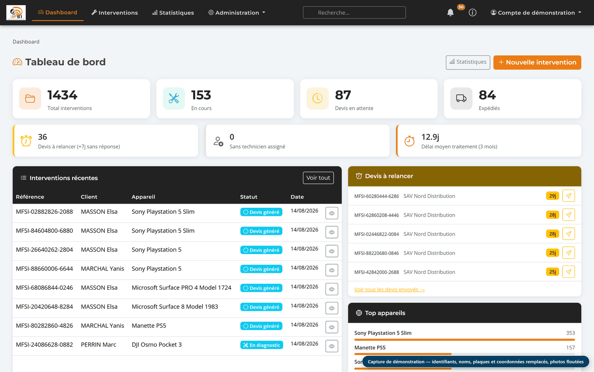Click device Microsoft Surface 8 Model 1983
The width and height of the screenshot is (594, 372).
175,307
